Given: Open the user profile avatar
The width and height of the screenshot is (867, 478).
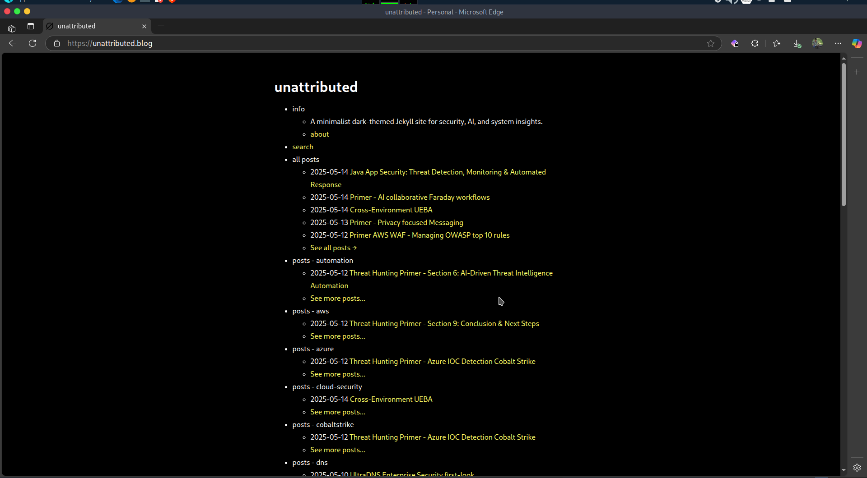Looking at the screenshot, I should point(817,43).
